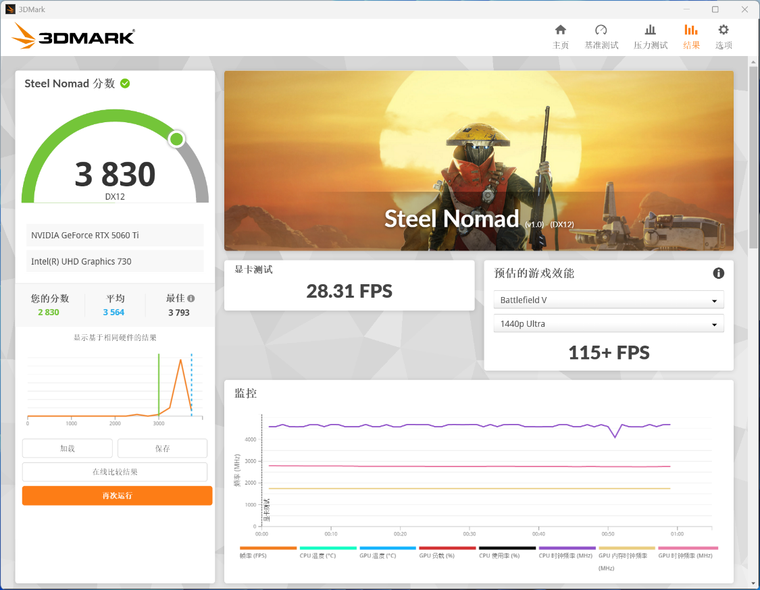Open the 主页 home icon
Screen dimensions: 760x590
(x=560, y=30)
